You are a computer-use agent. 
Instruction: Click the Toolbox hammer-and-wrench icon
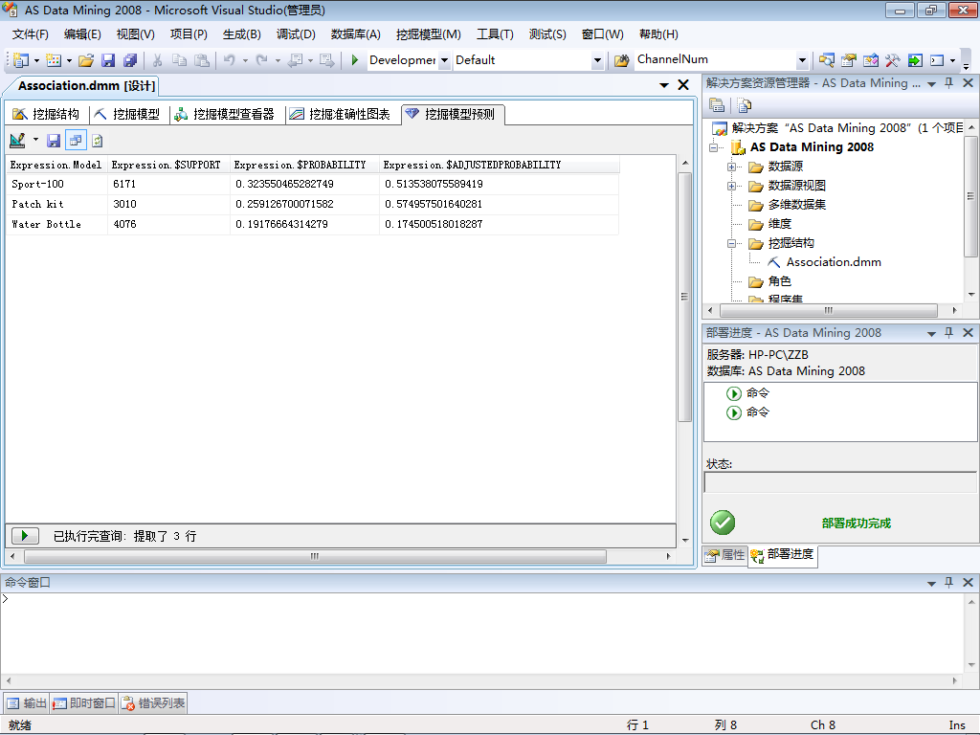tap(892, 60)
